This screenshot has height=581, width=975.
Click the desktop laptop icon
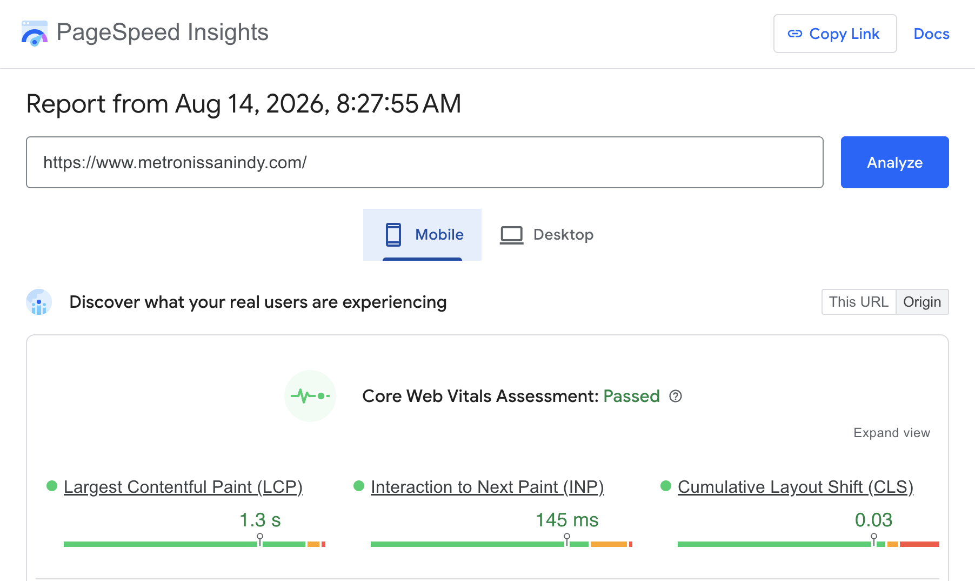[511, 235]
